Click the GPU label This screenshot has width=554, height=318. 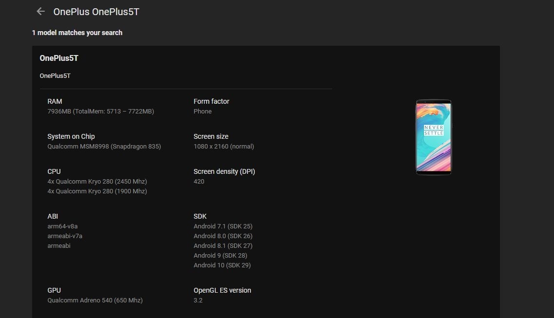(54, 290)
